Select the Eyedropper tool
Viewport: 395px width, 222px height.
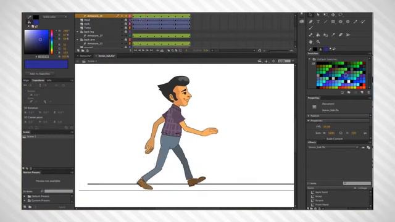point(333,35)
